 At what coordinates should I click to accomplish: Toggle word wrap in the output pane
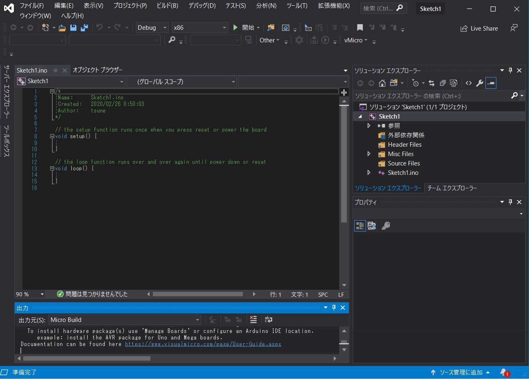[268, 320]
